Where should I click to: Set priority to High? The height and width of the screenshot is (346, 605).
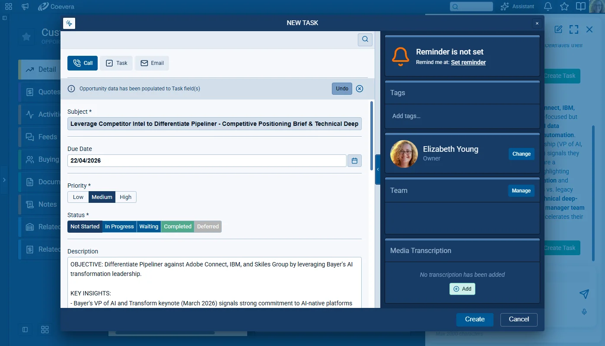(126, 197)
